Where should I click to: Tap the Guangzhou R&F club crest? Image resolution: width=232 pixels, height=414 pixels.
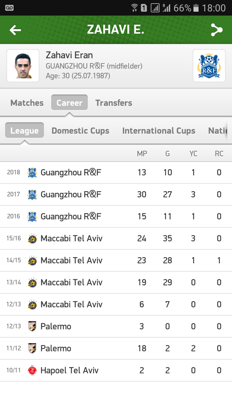pos(209,66)
